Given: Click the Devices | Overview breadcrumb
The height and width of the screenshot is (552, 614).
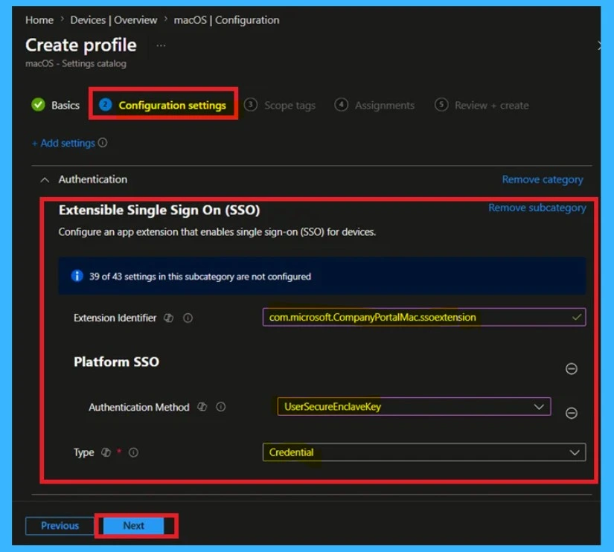Looking at the screenshot, I should click(114, 20).
